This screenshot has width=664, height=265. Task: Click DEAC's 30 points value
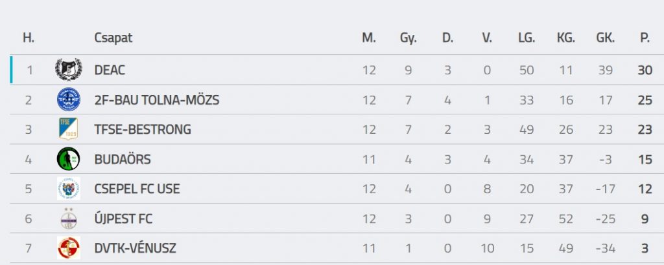[645, 70]
